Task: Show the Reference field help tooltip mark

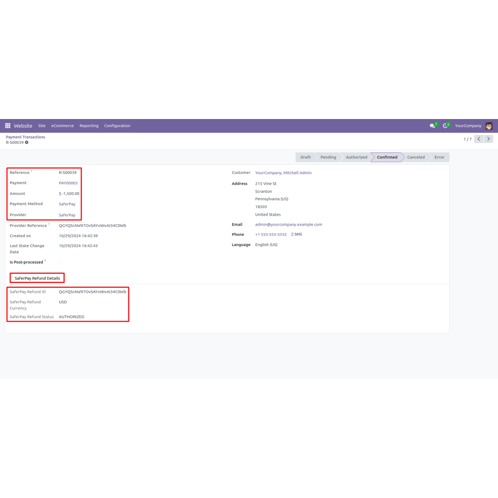Action: coord(31,171)
